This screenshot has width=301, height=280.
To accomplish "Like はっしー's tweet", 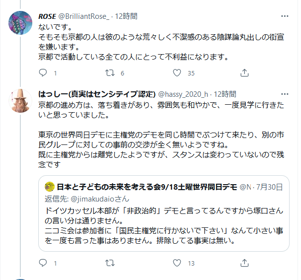I will pos(177,263).
